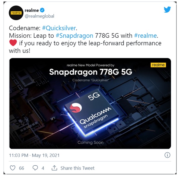
Task: Open replies via speech bubble icon
Action: pyautogui.click(x=35, y=168)
